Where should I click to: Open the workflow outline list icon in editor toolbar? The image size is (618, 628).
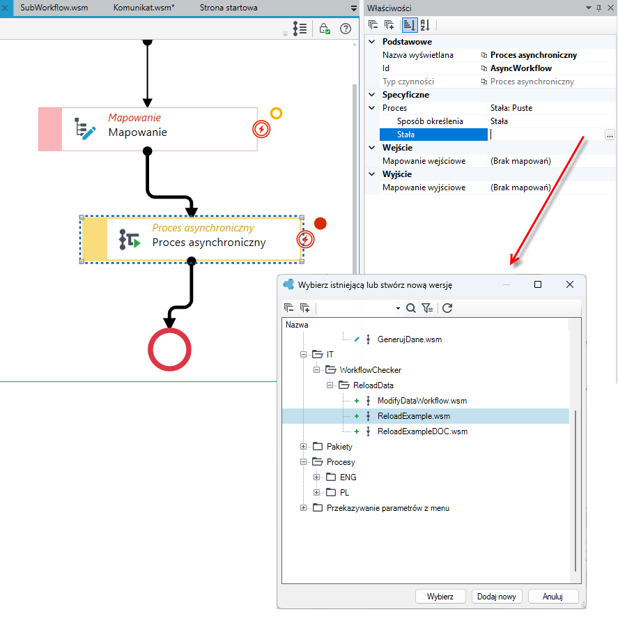300,29
